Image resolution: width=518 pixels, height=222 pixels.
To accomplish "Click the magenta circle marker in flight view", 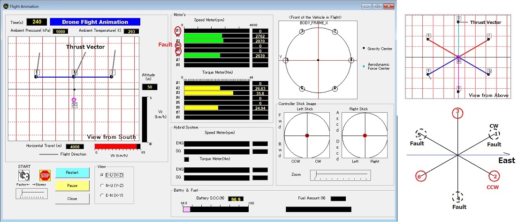I will point(74,100).
